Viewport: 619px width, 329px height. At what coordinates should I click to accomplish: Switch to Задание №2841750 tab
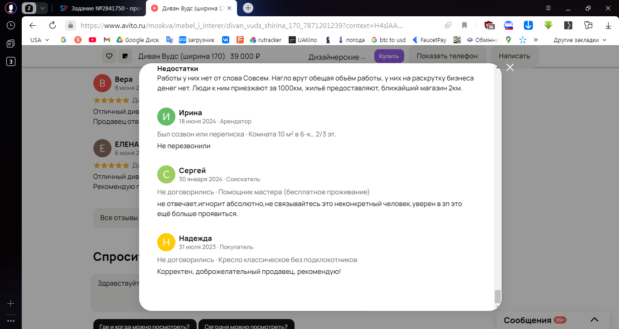[x=101, y=8]
